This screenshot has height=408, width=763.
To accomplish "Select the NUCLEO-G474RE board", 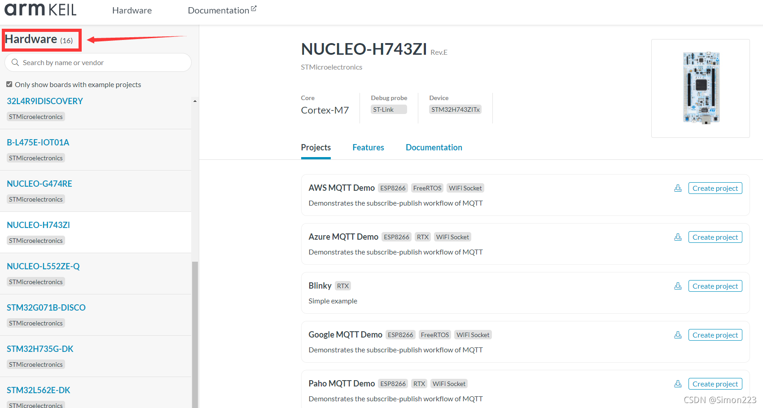I will point(39,184).
